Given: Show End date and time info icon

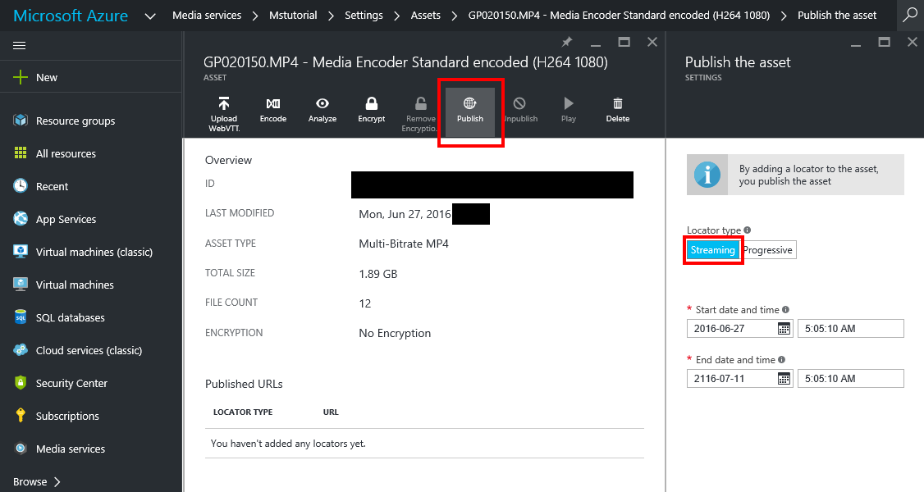Looking at the screenshot, I should (x=781, y=360).
